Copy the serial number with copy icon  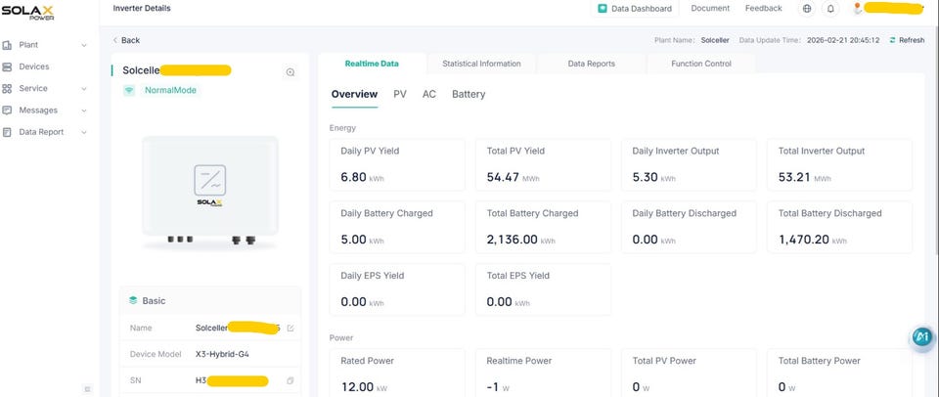[290, 379]
